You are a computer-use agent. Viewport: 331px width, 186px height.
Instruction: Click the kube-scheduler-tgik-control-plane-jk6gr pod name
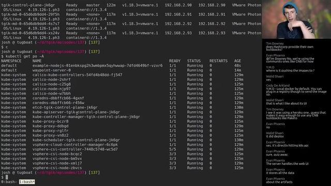pos(76,140)
